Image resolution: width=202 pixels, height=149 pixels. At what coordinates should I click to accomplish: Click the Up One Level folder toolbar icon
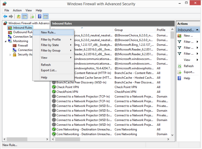pyautogui.click(x=19, y=16)
